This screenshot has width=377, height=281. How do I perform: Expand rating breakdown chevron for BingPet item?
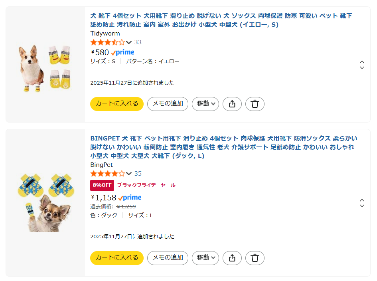(129, 174)
